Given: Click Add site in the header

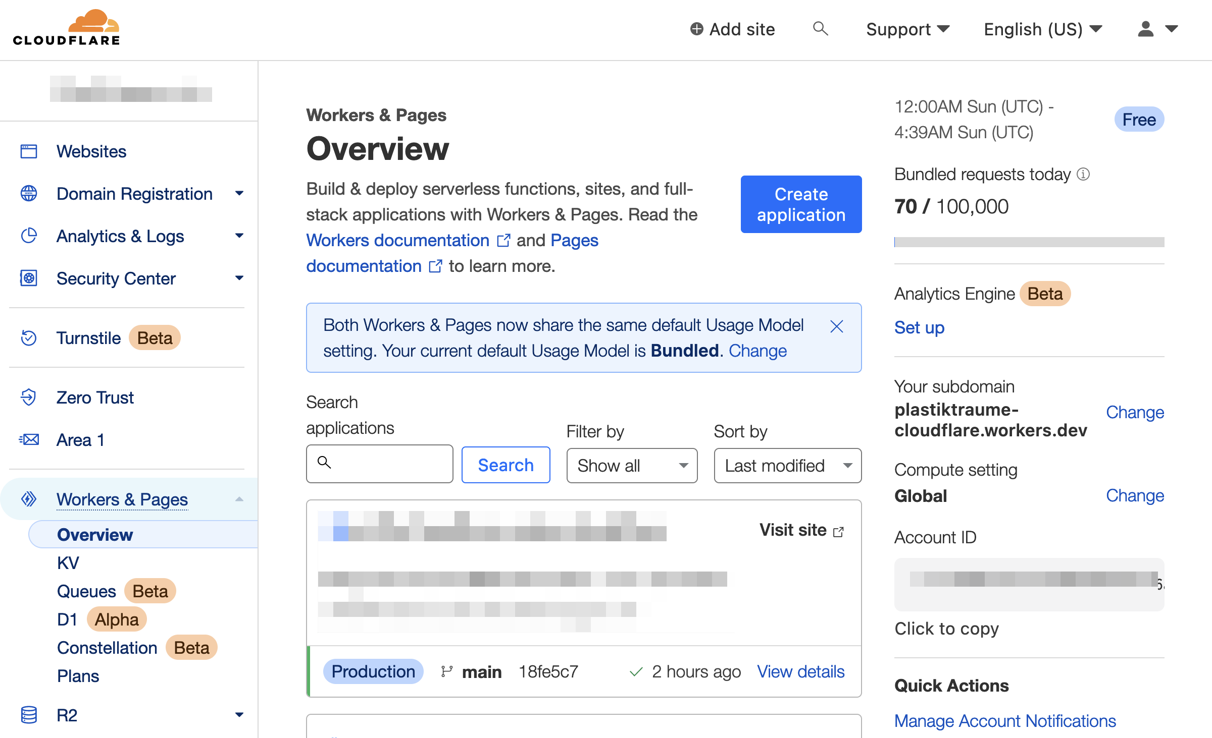Looking at the screenshot, I should (x=732, y=29).
